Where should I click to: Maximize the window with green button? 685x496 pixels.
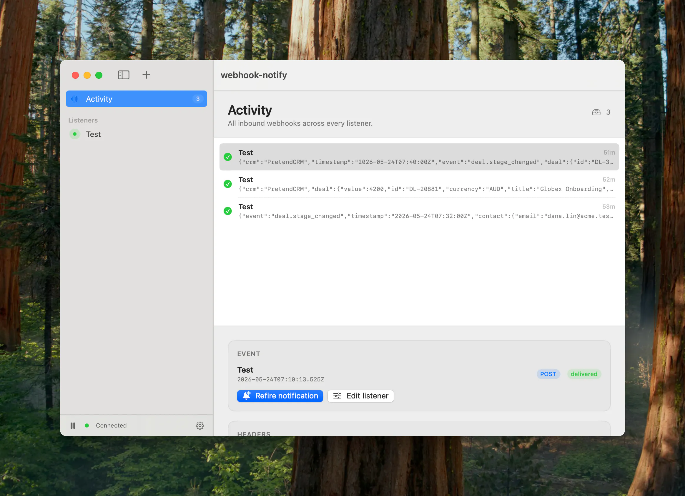point(99,75)
